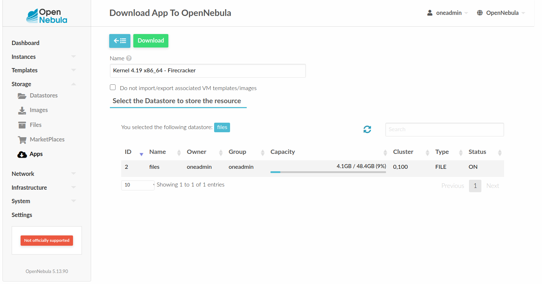Sort by Type column arrows
This screenshot has width=542, height=284.
point(461,152)
